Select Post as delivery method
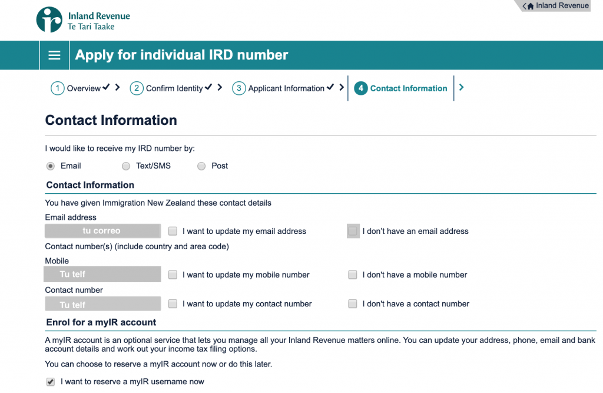 (201, 166)
